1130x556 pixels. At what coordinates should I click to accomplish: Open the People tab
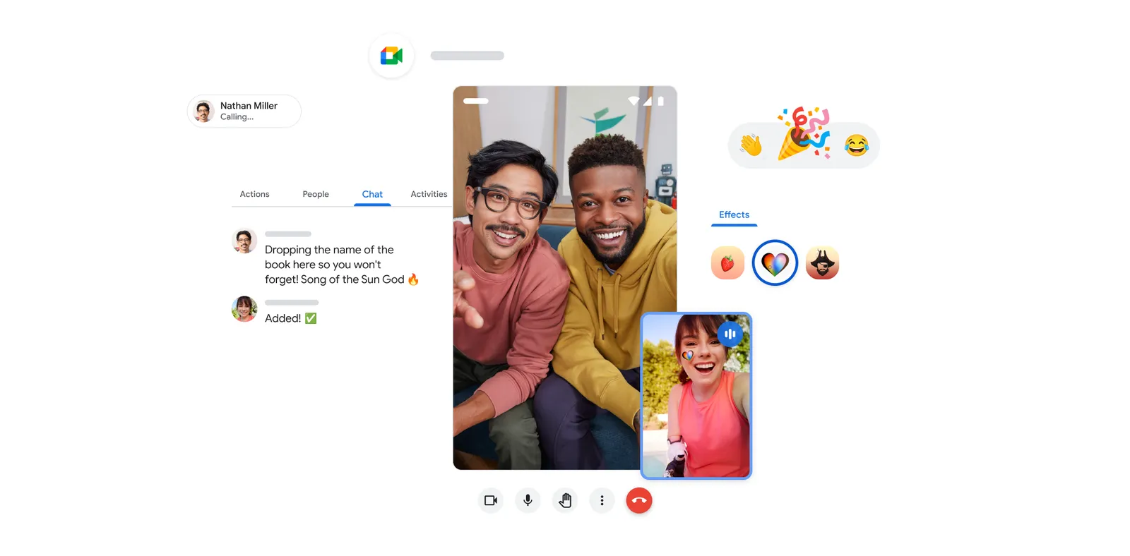[x=316, y=194]
